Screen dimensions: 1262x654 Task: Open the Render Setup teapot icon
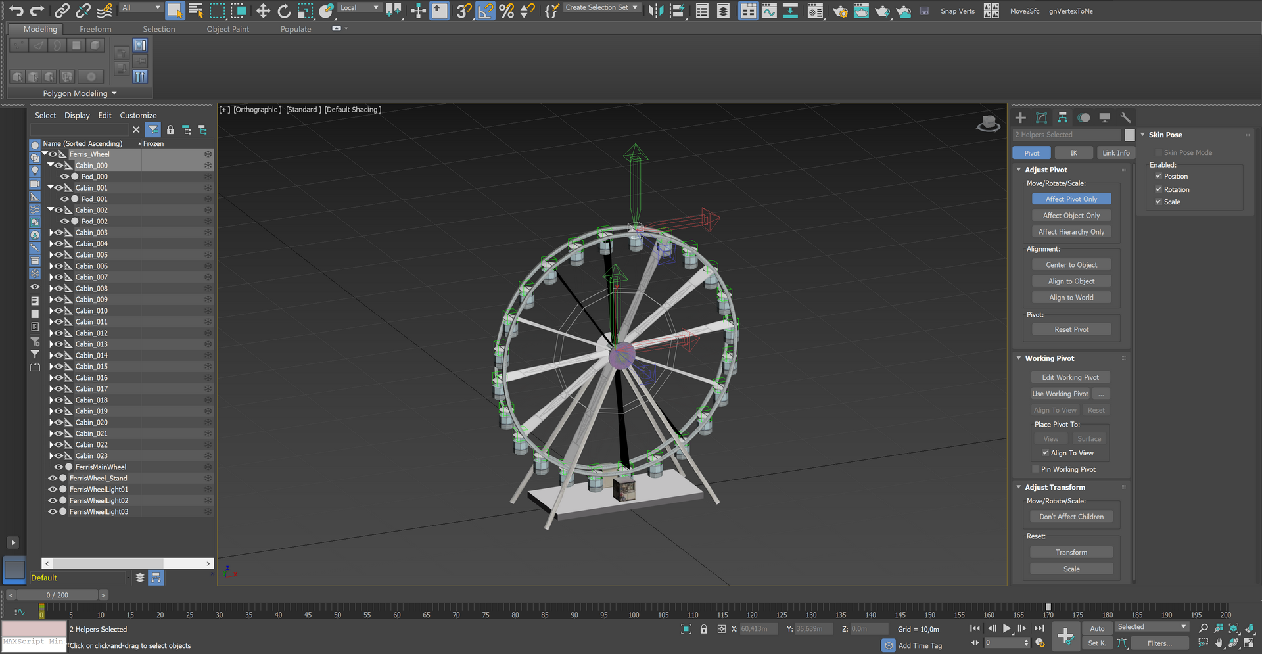(x=840, y=11)
